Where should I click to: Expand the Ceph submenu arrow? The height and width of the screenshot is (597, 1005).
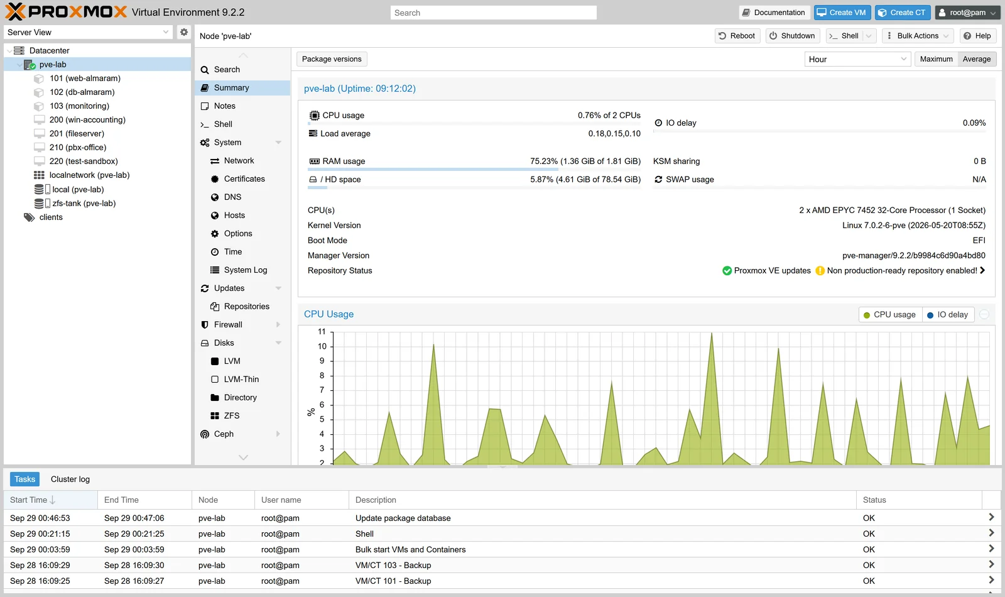(278, 434)
